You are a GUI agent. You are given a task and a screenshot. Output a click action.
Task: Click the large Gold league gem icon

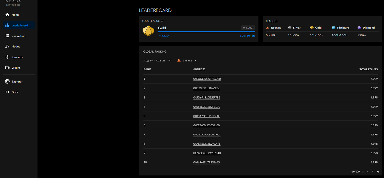coord(148,31)
